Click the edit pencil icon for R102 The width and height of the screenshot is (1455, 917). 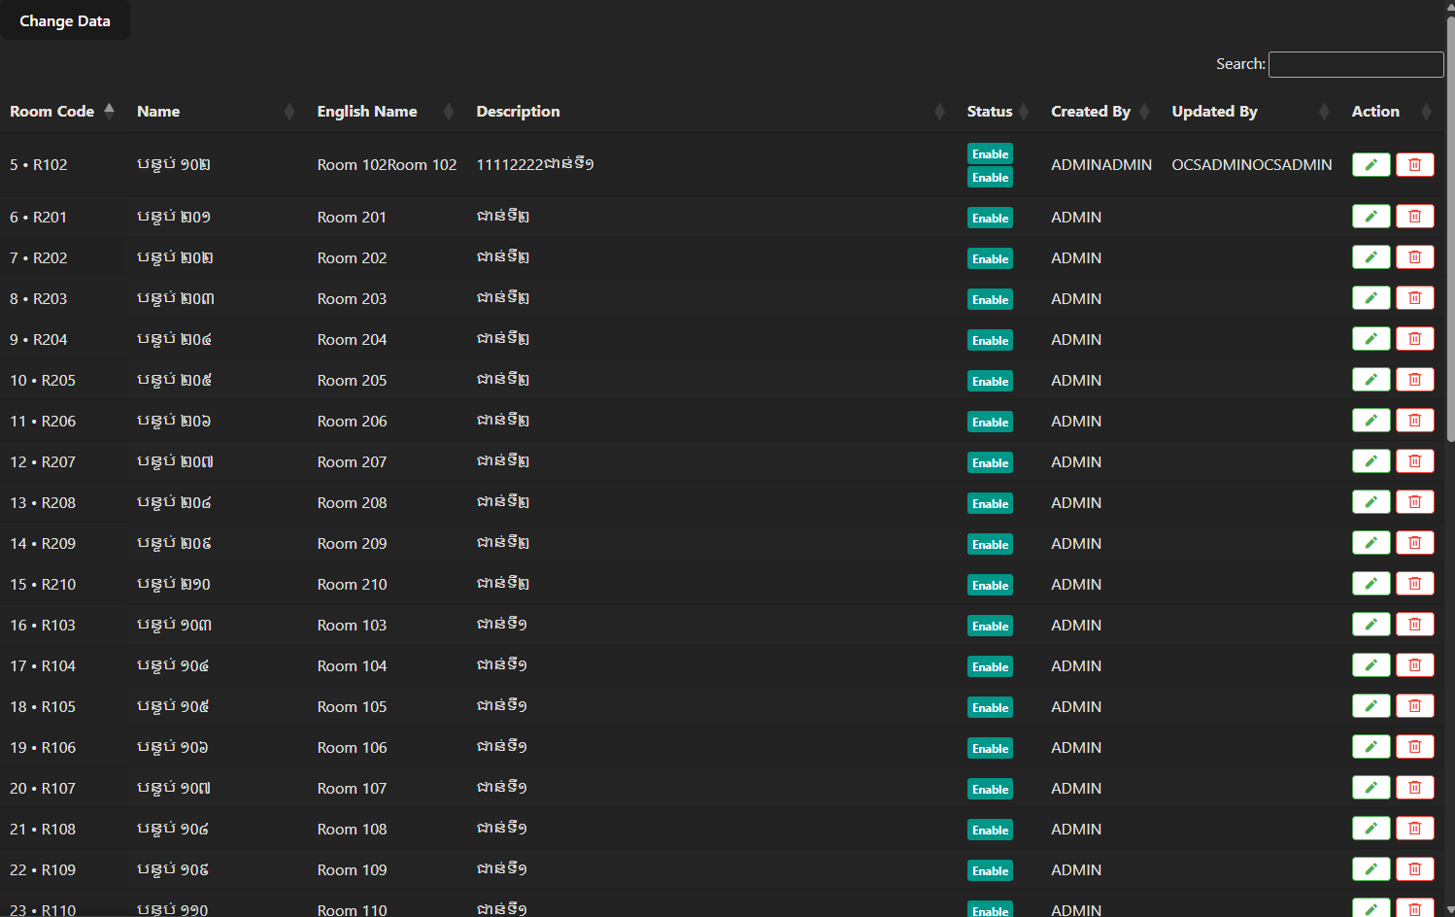[1370, 165]
